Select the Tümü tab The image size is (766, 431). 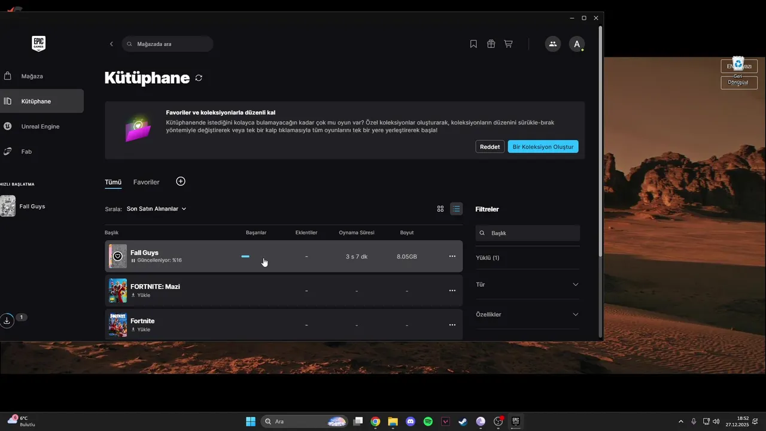pos(113,182)
